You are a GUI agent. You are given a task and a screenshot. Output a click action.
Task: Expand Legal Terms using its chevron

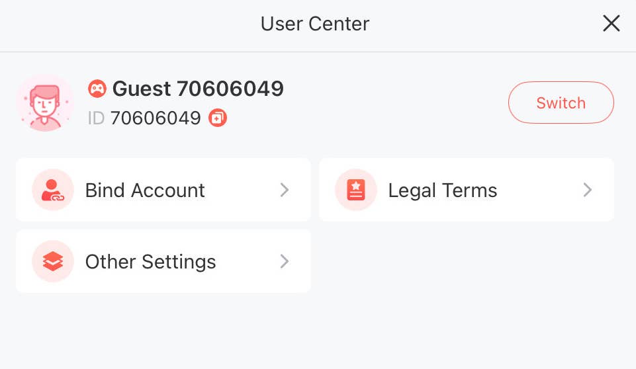[x=587, y=190]
